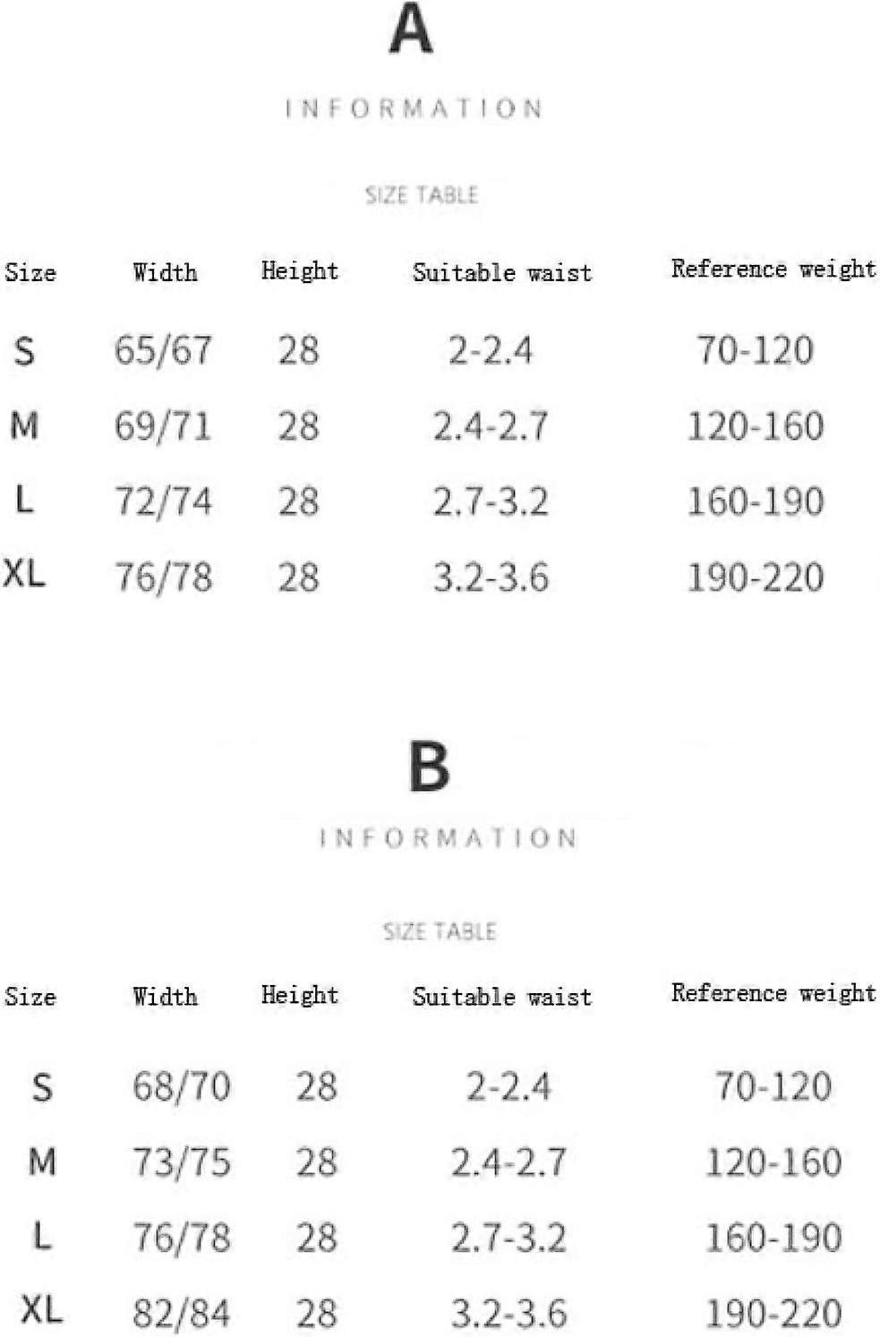Screen dimensions: 880x1337
Task: Select the Suitable waist header in table A
Action: 502,272
